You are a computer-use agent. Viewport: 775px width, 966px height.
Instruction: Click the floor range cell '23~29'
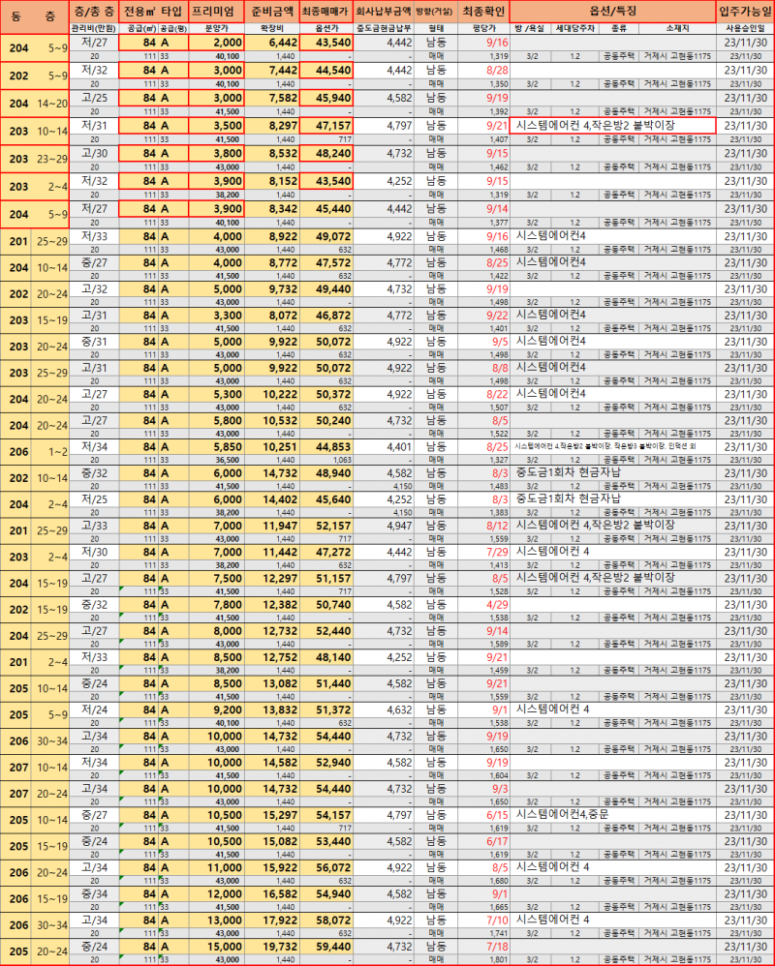pos(51,159)
